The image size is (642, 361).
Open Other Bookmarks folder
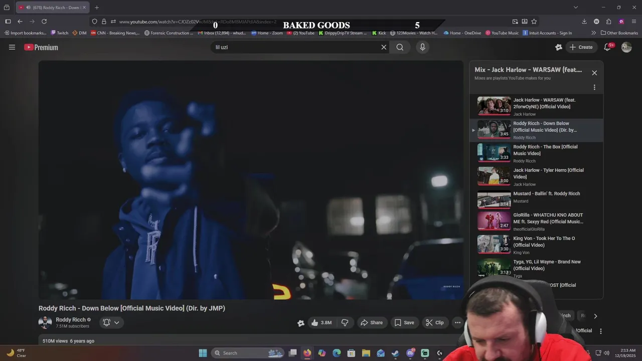[x=619, y=33]
